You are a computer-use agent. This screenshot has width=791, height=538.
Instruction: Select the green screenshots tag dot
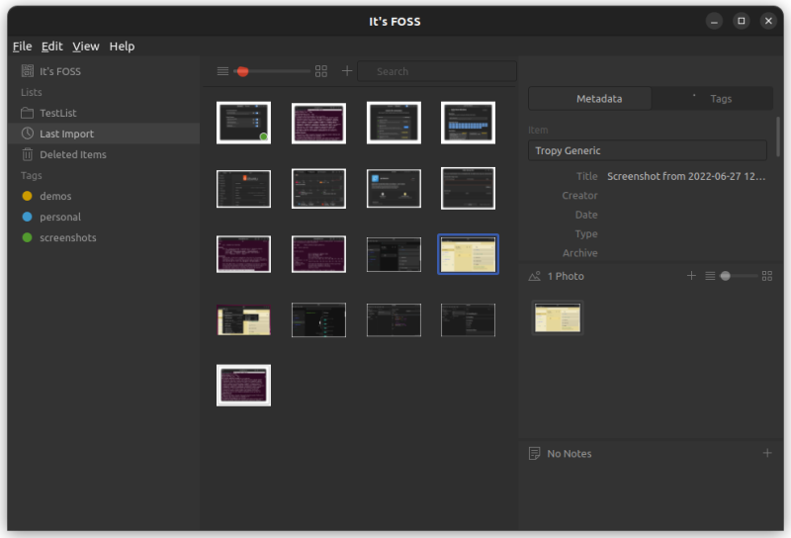(x=28, y=237)
